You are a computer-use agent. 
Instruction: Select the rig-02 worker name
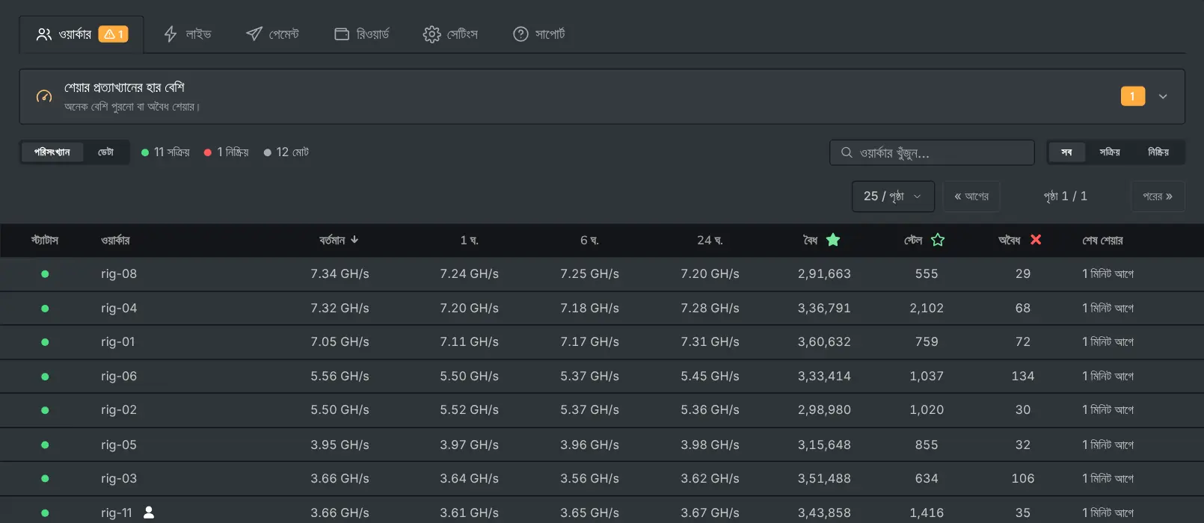coord(119,410)
